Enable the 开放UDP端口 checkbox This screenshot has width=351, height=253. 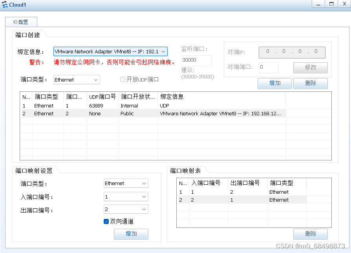pyautogui.click(x=123, y=80)
